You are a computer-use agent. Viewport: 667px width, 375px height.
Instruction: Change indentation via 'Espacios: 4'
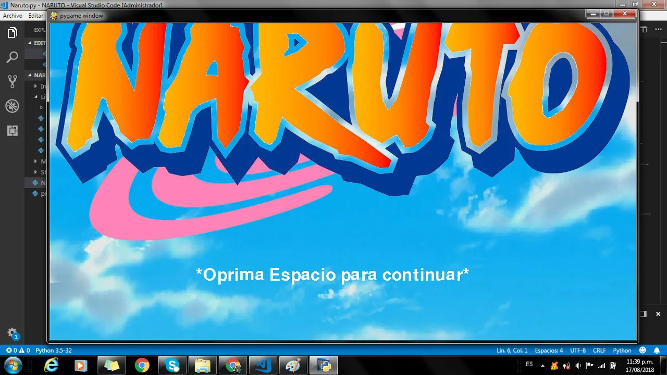coord(549,351)
